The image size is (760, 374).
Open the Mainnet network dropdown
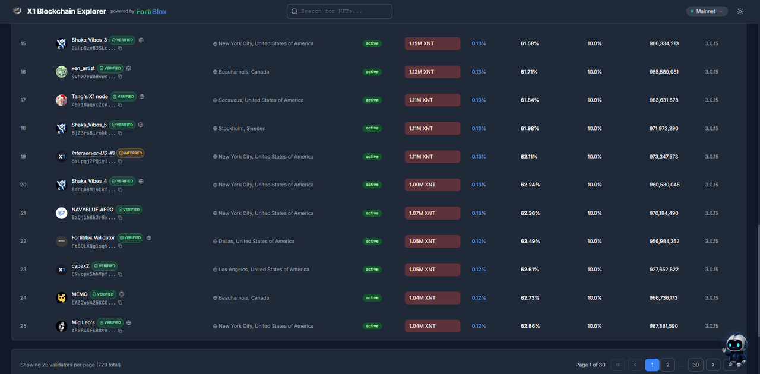707,11
